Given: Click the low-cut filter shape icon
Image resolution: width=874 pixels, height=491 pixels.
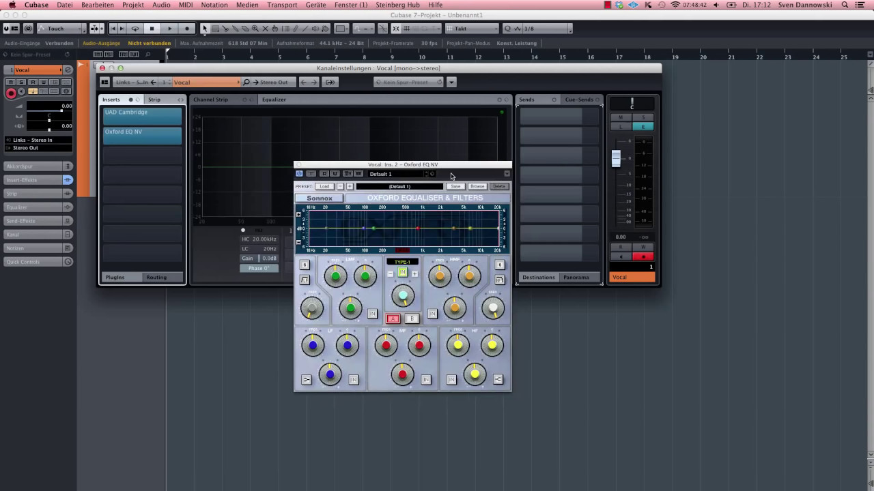Looking at the screenshot, I should (305, 280).
